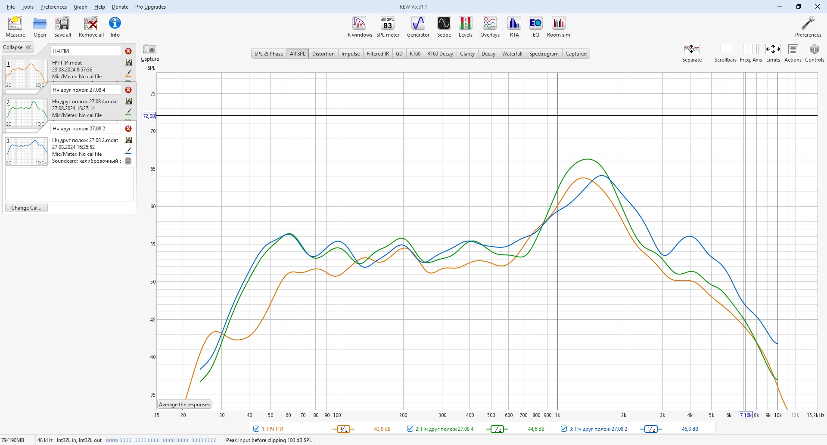Switch to the SPL & Phase tab

[x=269, y=54]
